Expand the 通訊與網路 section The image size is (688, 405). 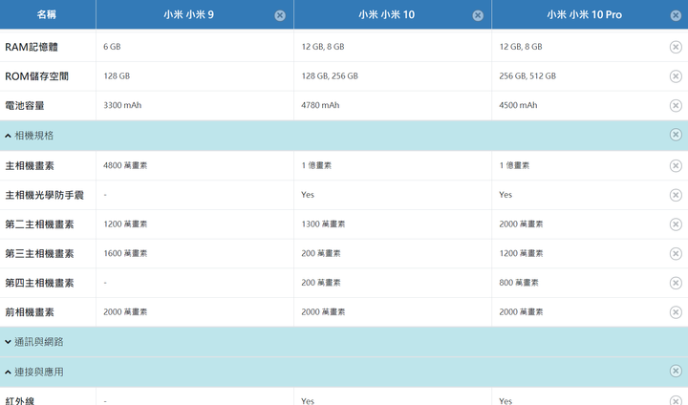tap(8, 342)
